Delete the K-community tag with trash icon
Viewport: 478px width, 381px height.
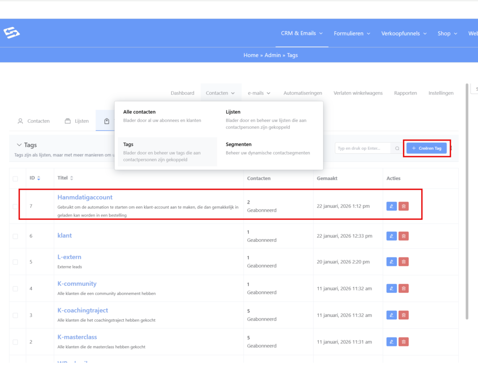tap(403, 288)
